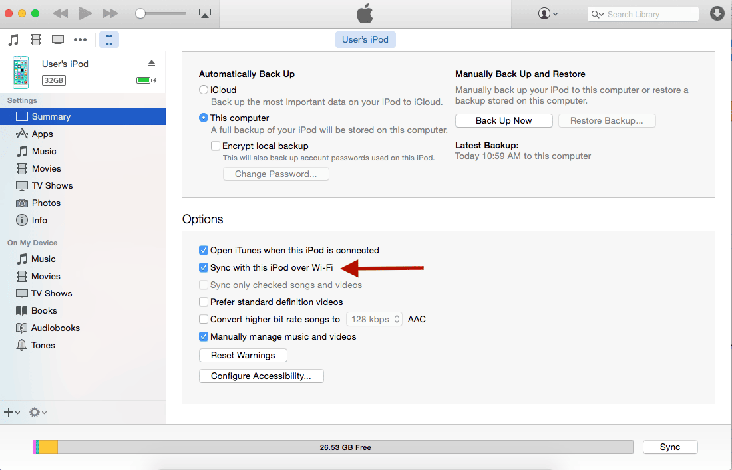This screenshot has width=732, height=470.
Task: Click the play button
Action: tap(85, 13)
